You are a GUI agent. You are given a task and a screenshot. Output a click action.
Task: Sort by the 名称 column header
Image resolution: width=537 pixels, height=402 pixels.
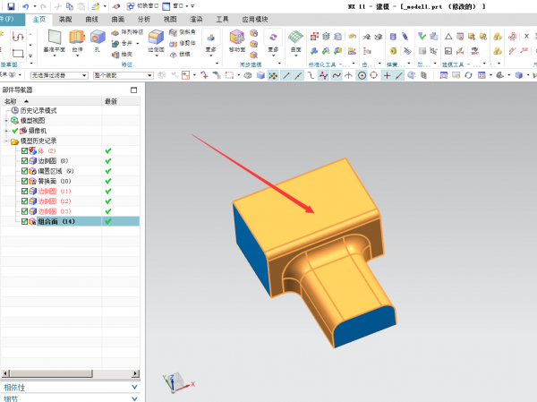tap(51, 101)
